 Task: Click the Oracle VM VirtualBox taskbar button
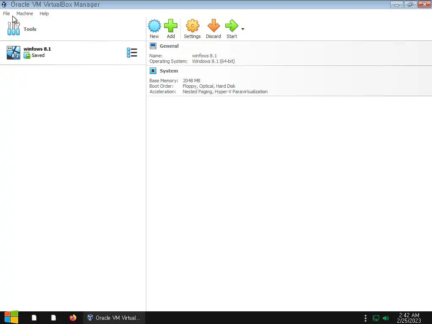coord(114,318)
